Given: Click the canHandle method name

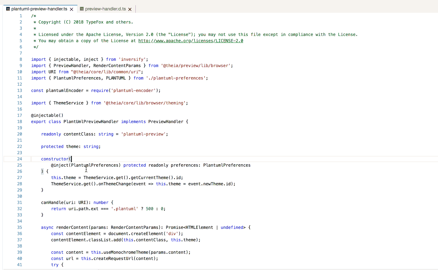Looking at the screenshot, I should point(52,203).
